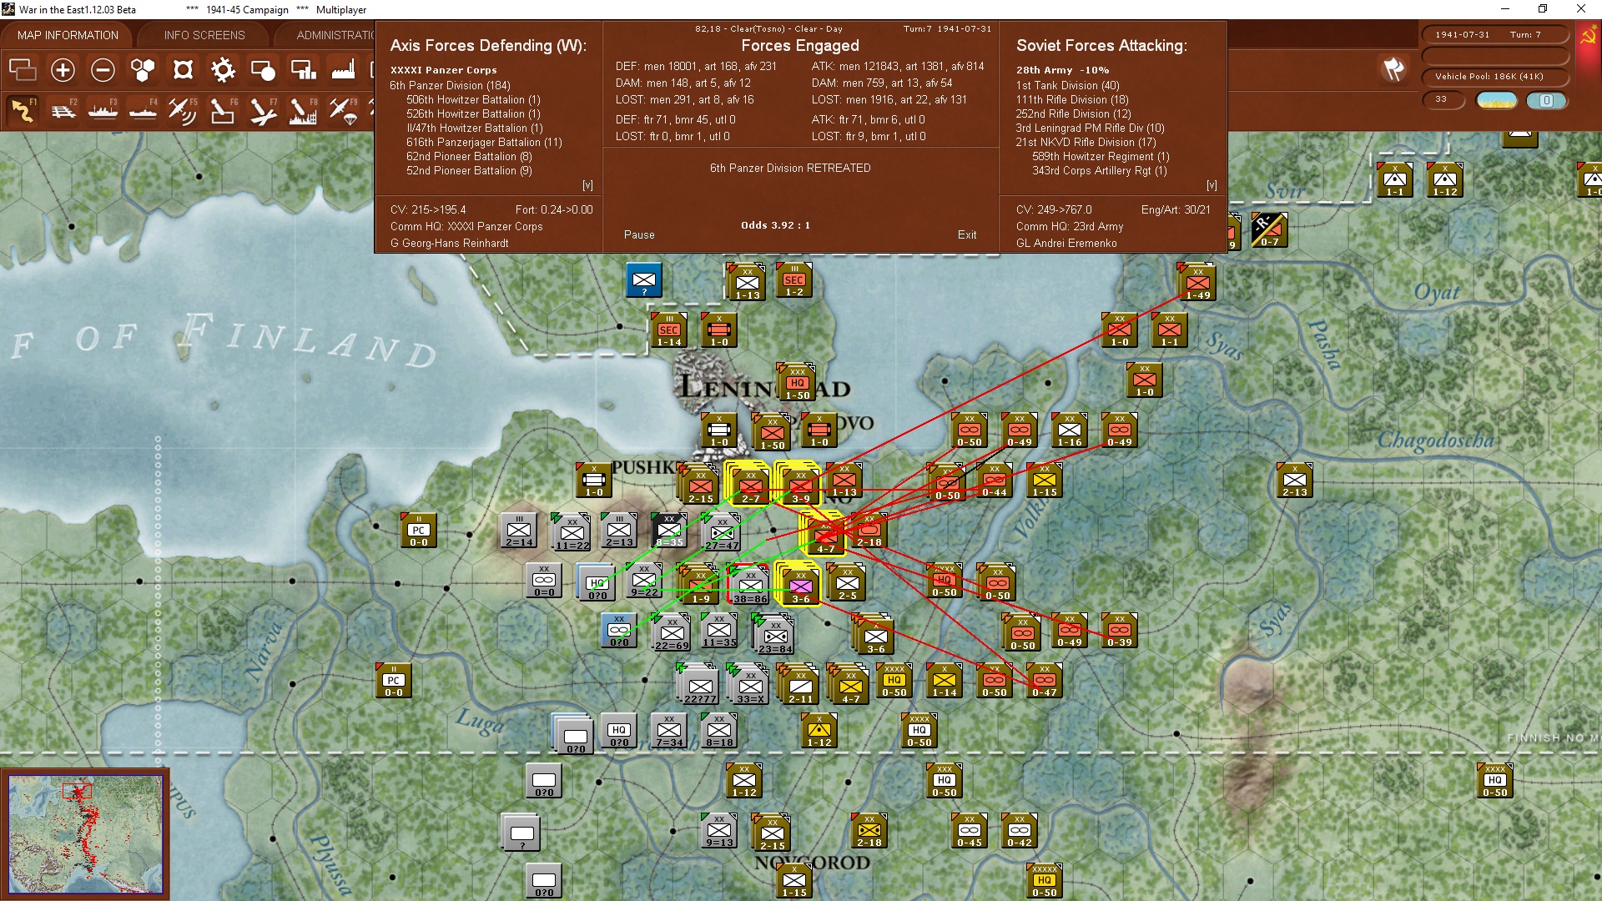Viewport: 1602px width, 901px height.
Task: Click Odds 3.92 : 1 text
Action: (775, 225)
